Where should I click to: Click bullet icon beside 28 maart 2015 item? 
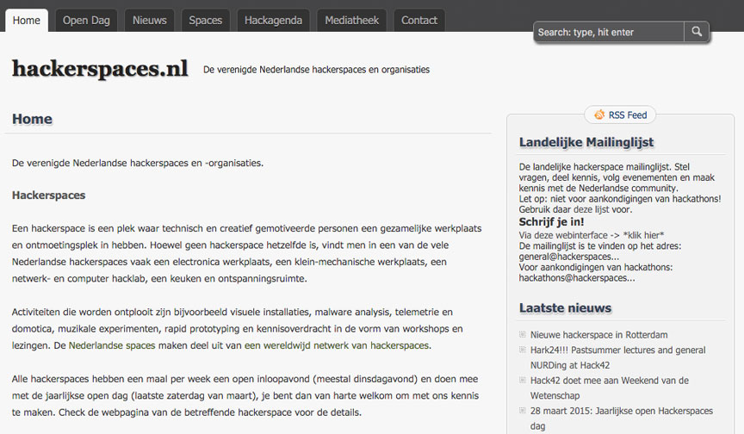523,410
